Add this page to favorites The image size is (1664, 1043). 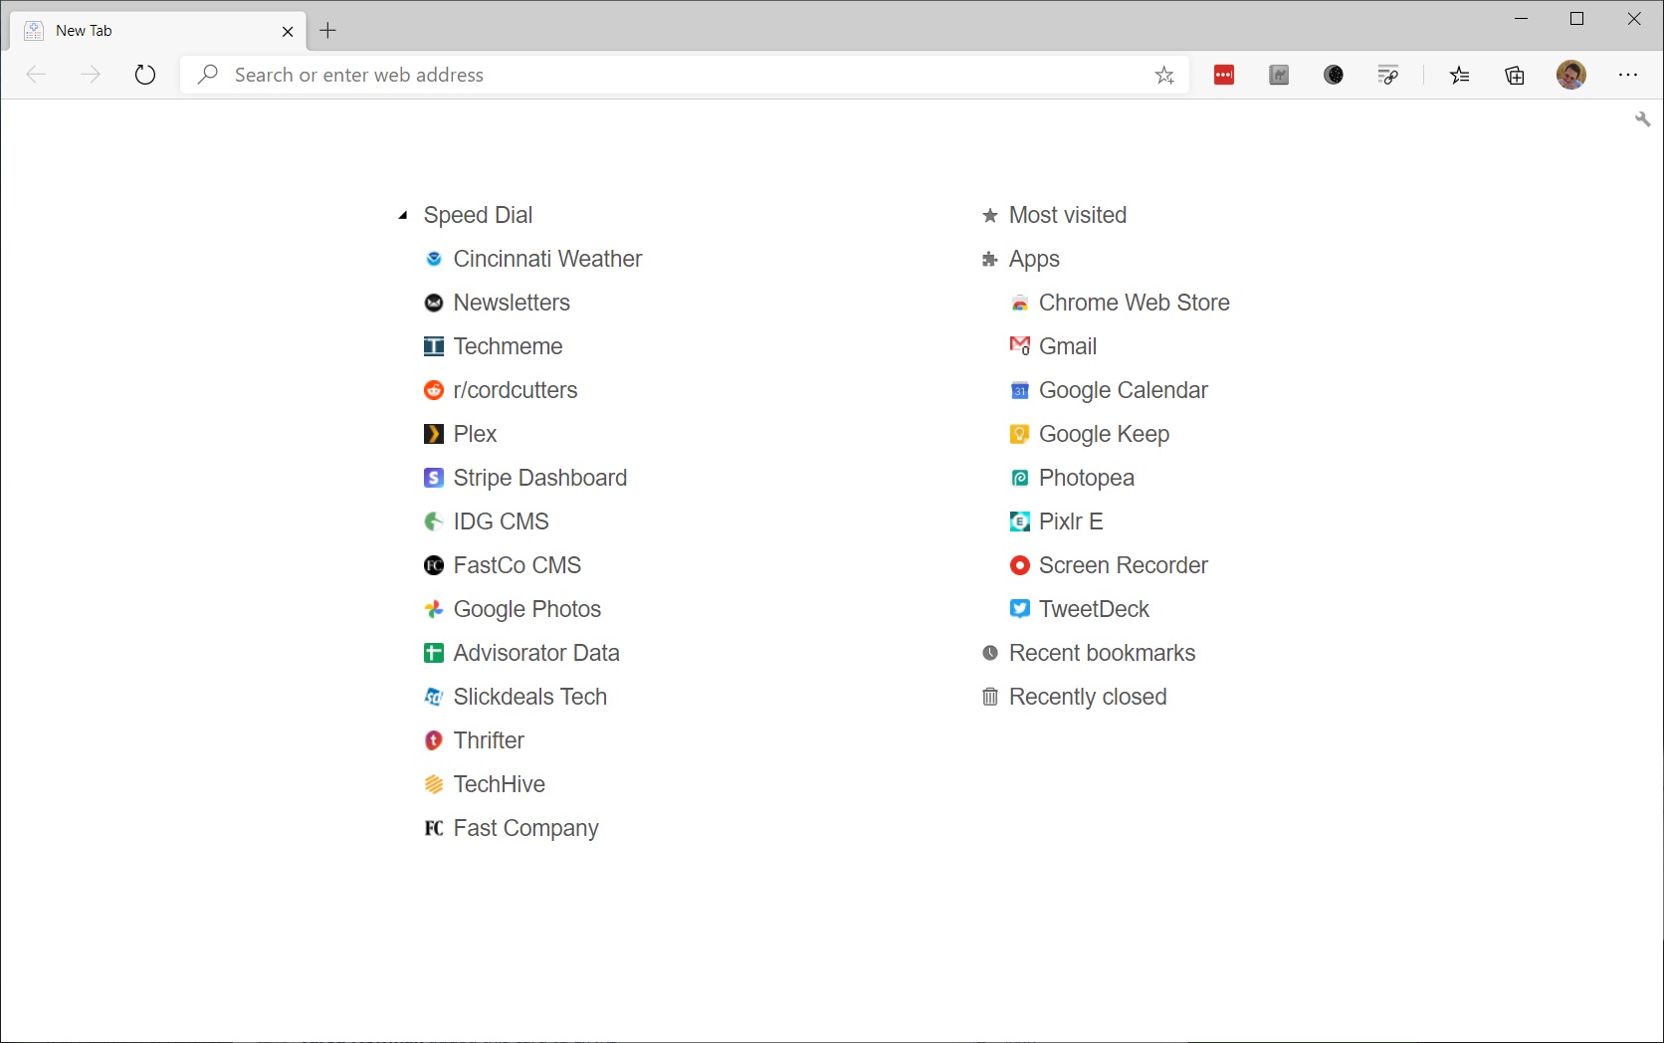point(1164,75)
